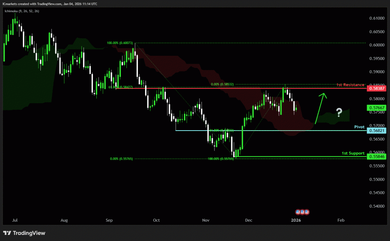Click the green 0.57667 current price tag
The width and height of the screenshot is (390, 241).
tap(377, 108)
